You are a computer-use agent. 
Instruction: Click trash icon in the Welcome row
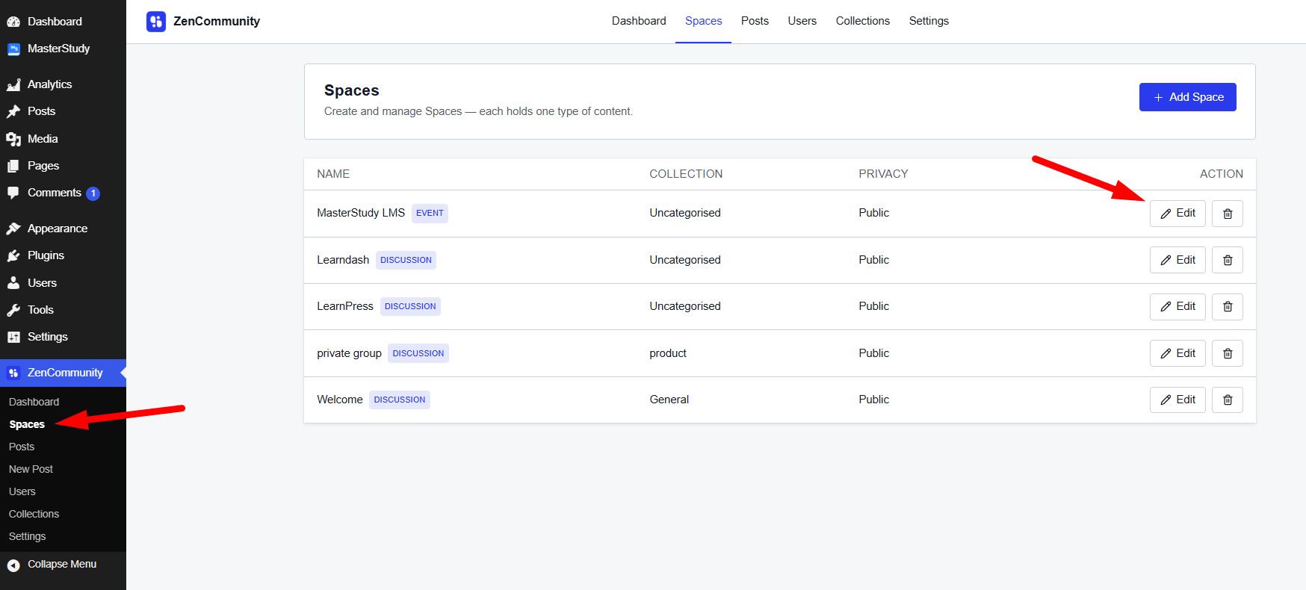coord(1227,400)
